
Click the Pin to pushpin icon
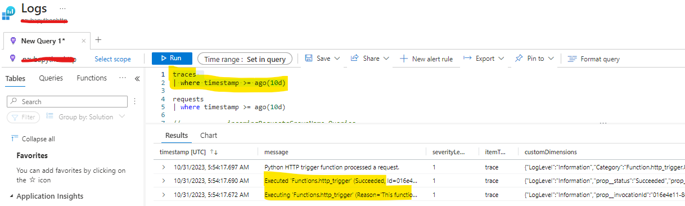[519, 58]
